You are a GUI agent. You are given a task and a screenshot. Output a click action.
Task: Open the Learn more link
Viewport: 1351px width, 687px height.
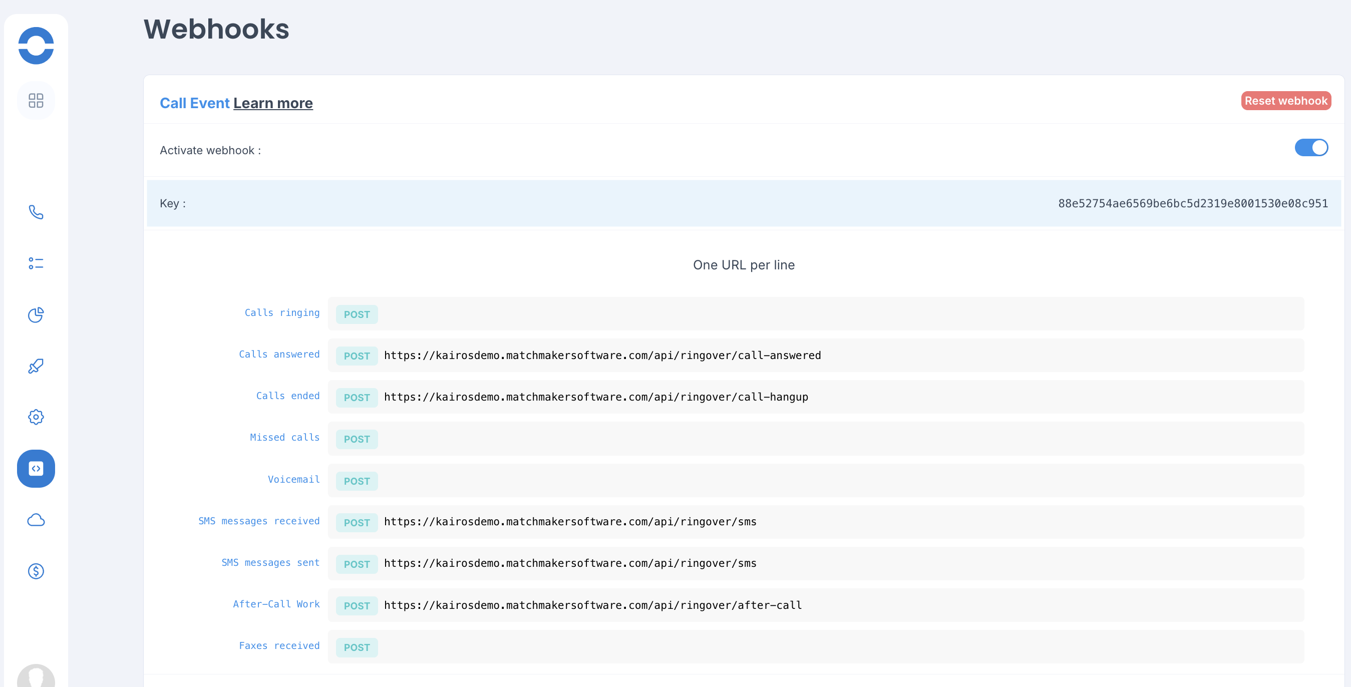coord(273,103)
